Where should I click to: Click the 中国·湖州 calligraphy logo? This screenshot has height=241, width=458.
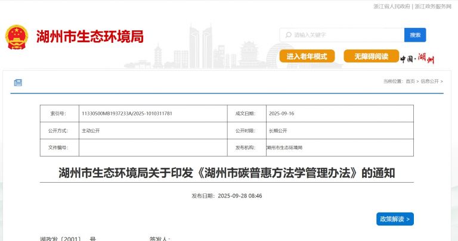click(417, 58)
